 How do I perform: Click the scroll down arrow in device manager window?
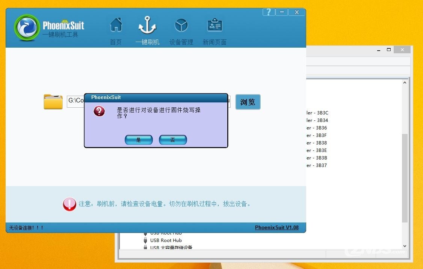[x=405, y=246]
